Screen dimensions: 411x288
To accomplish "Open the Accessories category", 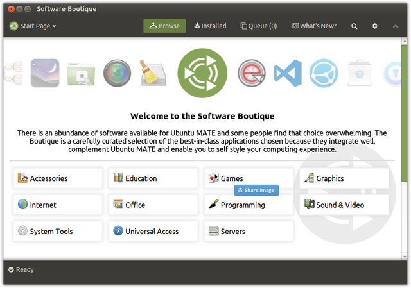I will [x=58, y=178].
